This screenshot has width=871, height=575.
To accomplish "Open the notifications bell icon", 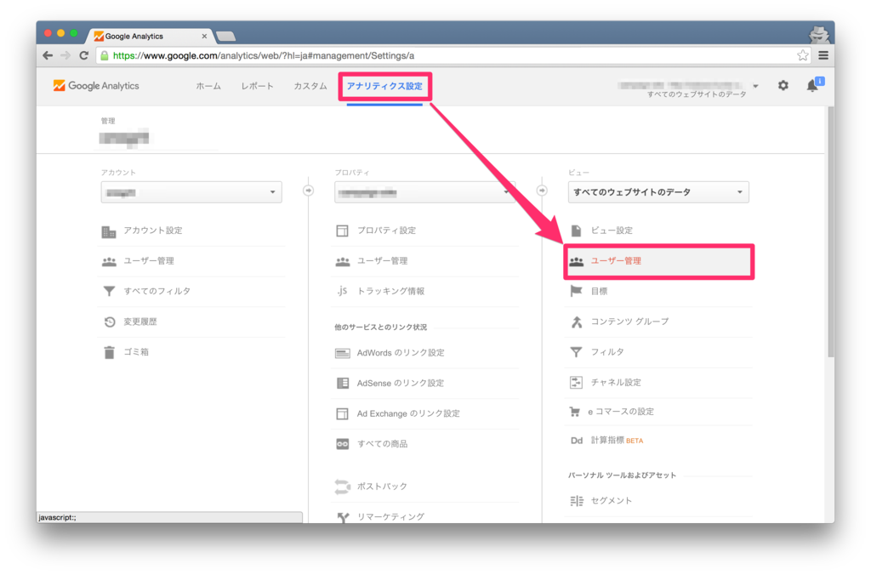I will (x=812, y=86).
